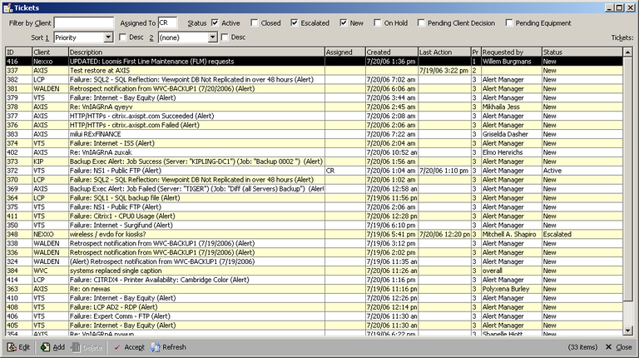
Task: Click the Status column header
Action: click(582, 52)
